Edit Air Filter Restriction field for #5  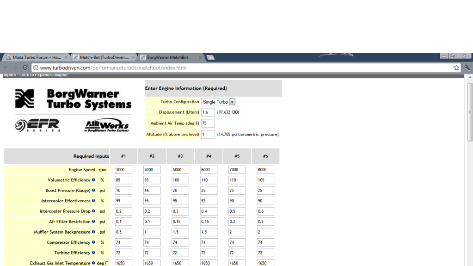(237, 222)
